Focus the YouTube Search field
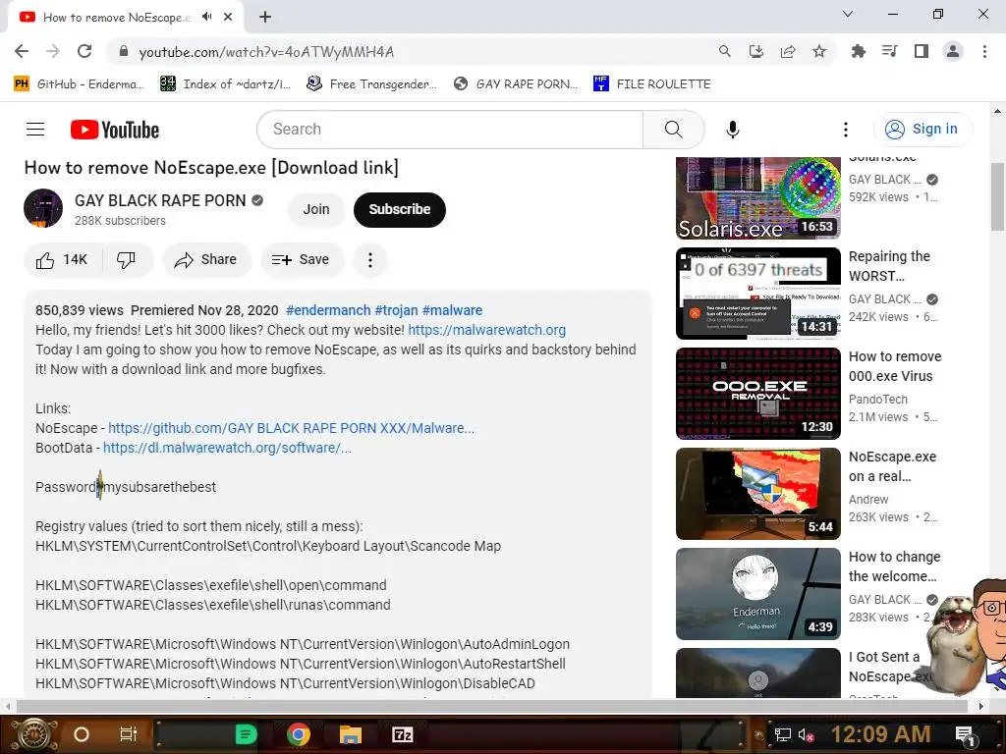This screenshot has height=754, width=1006. coord(450,130)
